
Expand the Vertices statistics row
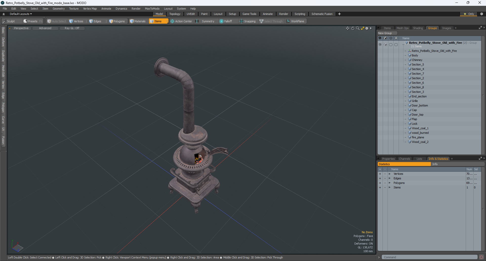(390, 174)
